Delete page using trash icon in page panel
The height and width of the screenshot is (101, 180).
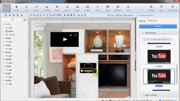point(14,15)
